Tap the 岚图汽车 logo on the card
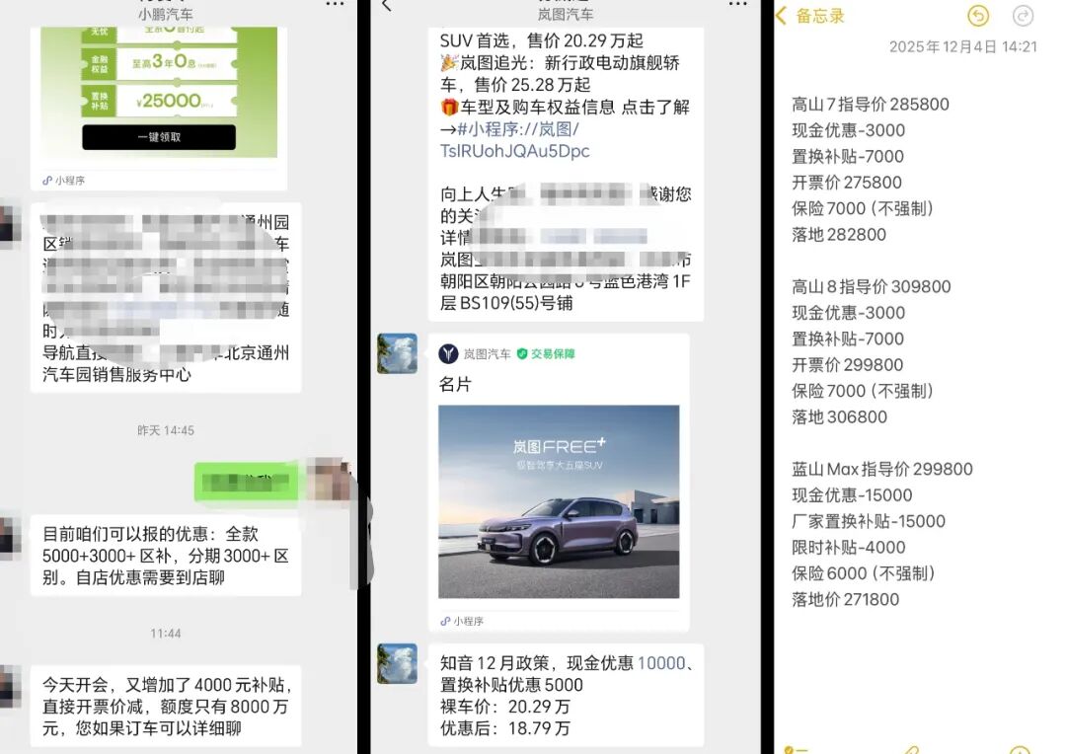Viewport: 1066px width, 754px height. tap(448, 353)
